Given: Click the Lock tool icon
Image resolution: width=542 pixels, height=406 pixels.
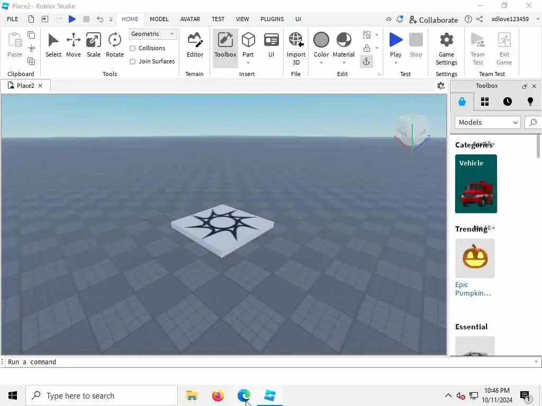Looking at the screenshot, I should (367, 48).
